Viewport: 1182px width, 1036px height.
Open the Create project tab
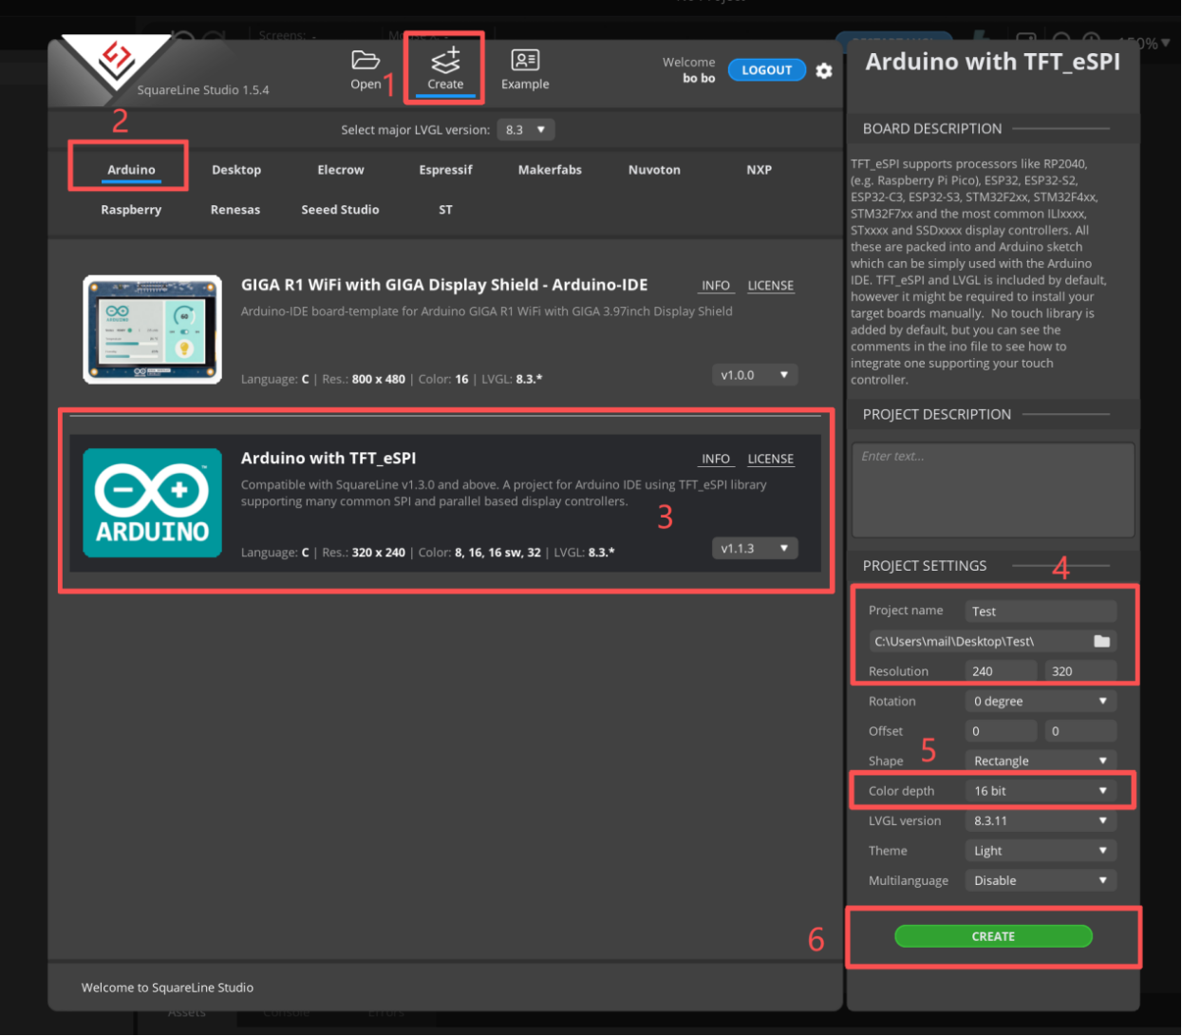pos(445,68)
